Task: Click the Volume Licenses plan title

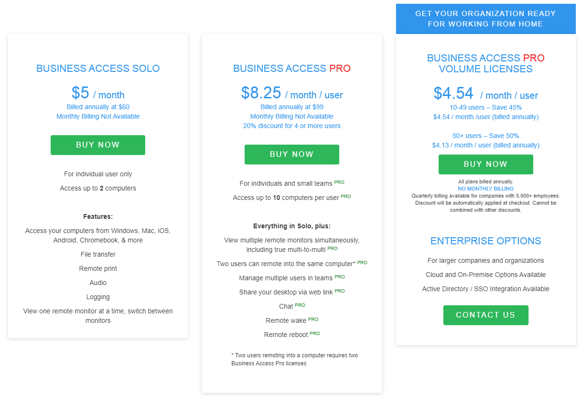Action: tap(485, 64)
